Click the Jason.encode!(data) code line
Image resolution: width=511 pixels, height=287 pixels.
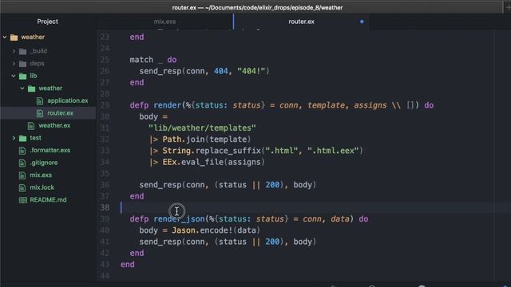pyautogui.click(x=200, y=230)
